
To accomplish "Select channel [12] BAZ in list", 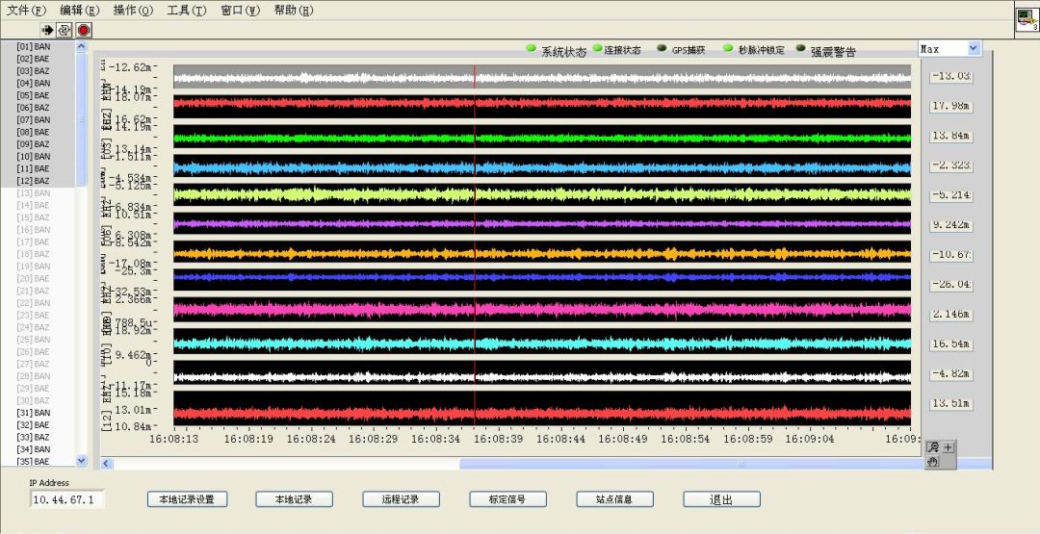I will (38, 181).
